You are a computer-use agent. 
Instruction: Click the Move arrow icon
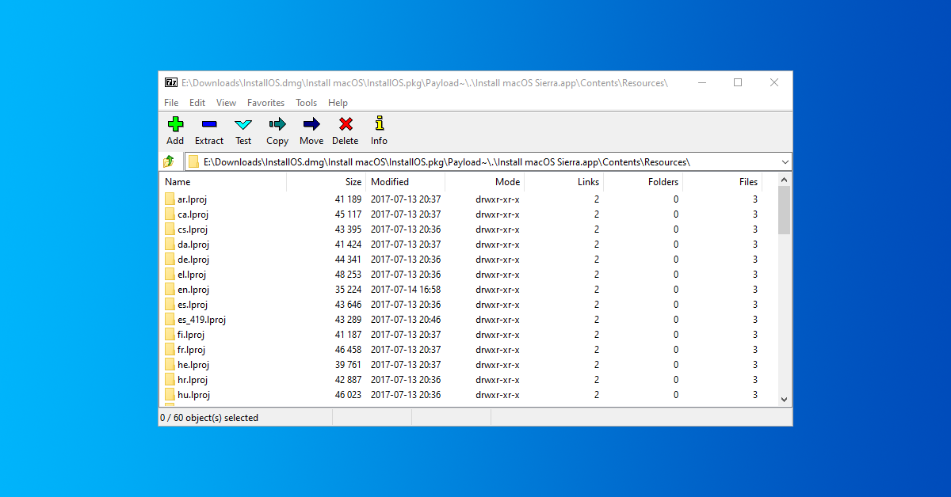311,124
